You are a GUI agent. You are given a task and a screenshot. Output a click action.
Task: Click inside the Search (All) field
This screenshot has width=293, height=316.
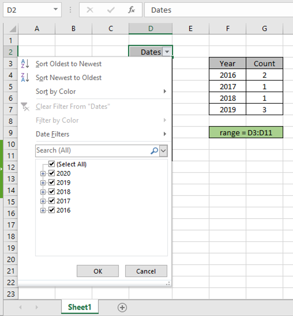click(x=93, y=151)
